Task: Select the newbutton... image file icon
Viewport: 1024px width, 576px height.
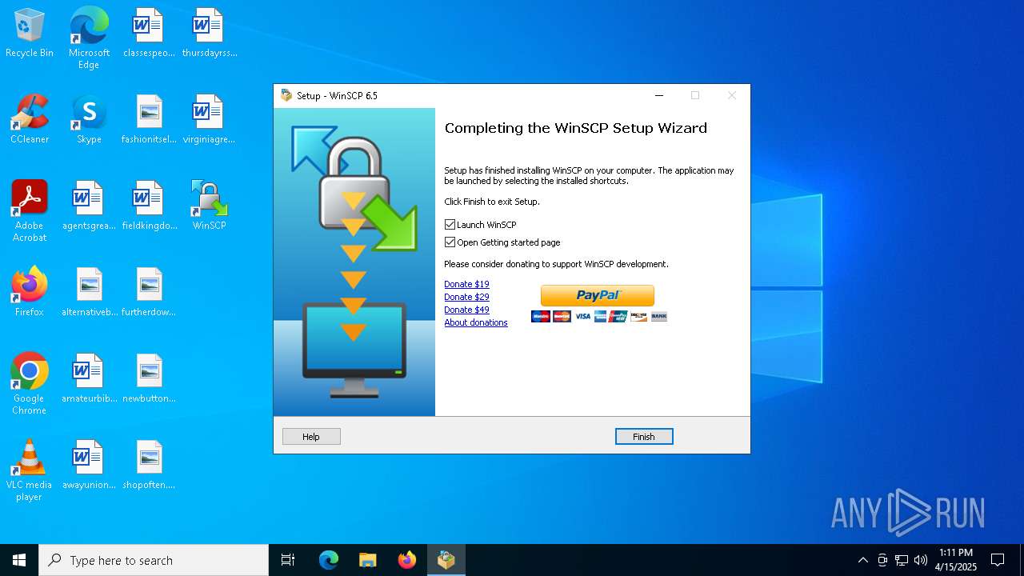Action: click(149, 379)
